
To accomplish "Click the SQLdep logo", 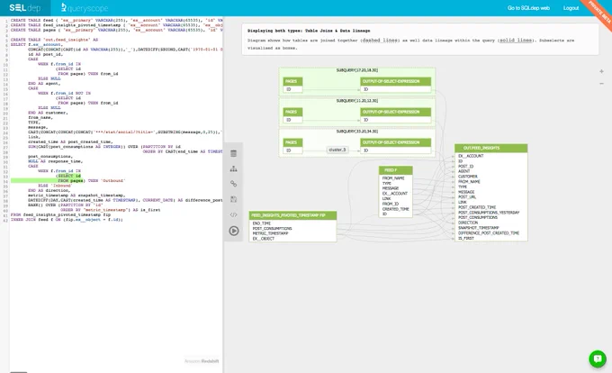I will tap(25, 8).
